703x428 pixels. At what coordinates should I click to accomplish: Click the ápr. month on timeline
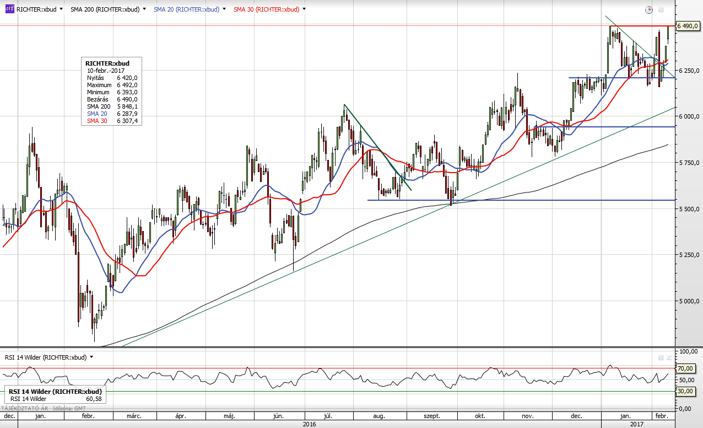pyautogui.click(x=181, y=415)
